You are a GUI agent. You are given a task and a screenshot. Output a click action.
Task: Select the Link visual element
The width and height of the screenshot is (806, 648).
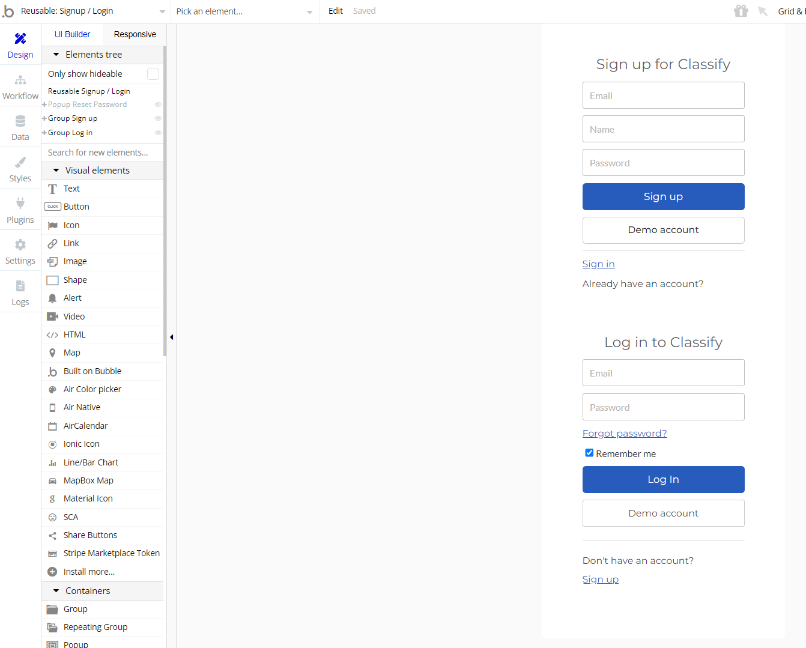point(103,243)
